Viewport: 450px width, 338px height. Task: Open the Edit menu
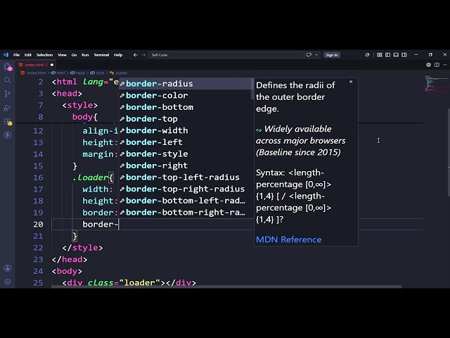[x=28, y=55]
